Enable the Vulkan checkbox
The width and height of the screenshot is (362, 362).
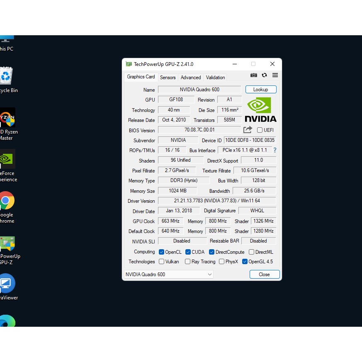tap(161, 262)
